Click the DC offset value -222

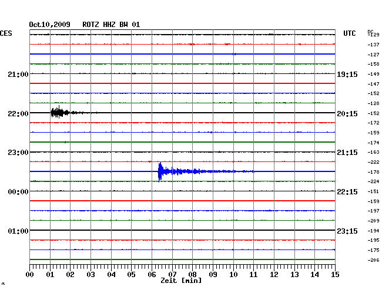point(373,162)
